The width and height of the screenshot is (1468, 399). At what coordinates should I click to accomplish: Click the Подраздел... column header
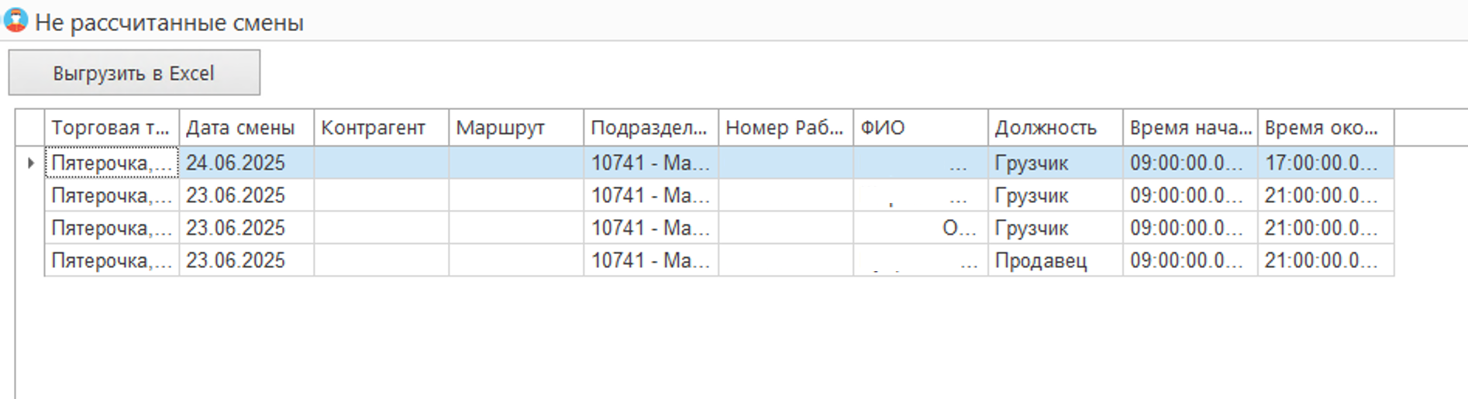pos(651,128)
